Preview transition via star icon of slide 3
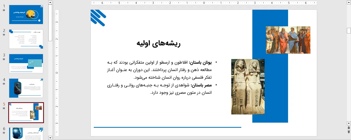This screenshot has height=140, width=351. 4,59
